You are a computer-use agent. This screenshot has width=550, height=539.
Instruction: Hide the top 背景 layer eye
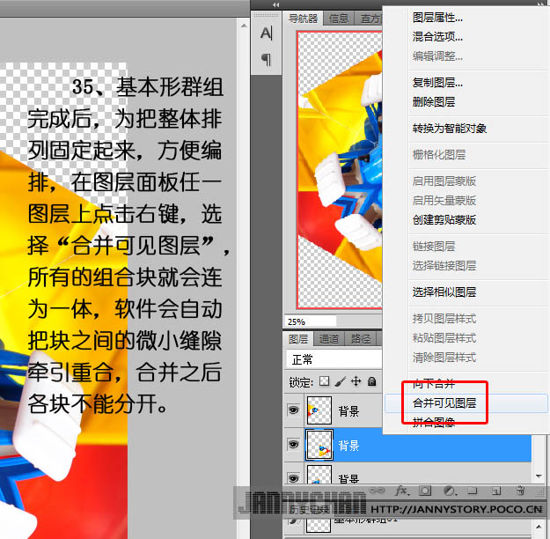293,410
